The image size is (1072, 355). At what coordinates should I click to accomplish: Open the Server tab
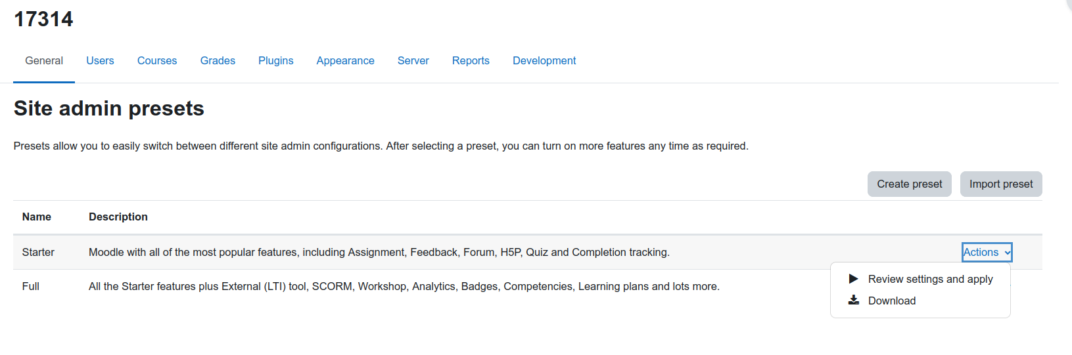point(413,60)
